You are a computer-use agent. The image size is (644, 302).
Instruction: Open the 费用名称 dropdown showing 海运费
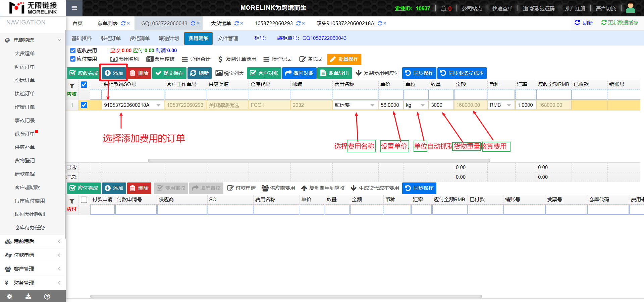pos(372,105)
